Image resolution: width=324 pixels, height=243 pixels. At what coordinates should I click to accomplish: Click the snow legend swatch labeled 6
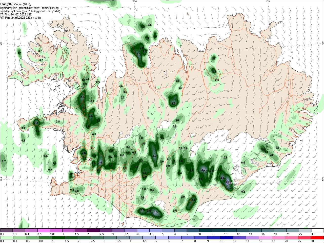tap(180, 230)
